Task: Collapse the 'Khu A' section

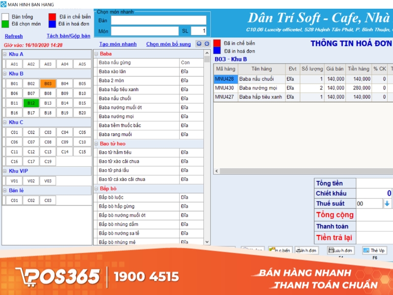Action: 5,54
